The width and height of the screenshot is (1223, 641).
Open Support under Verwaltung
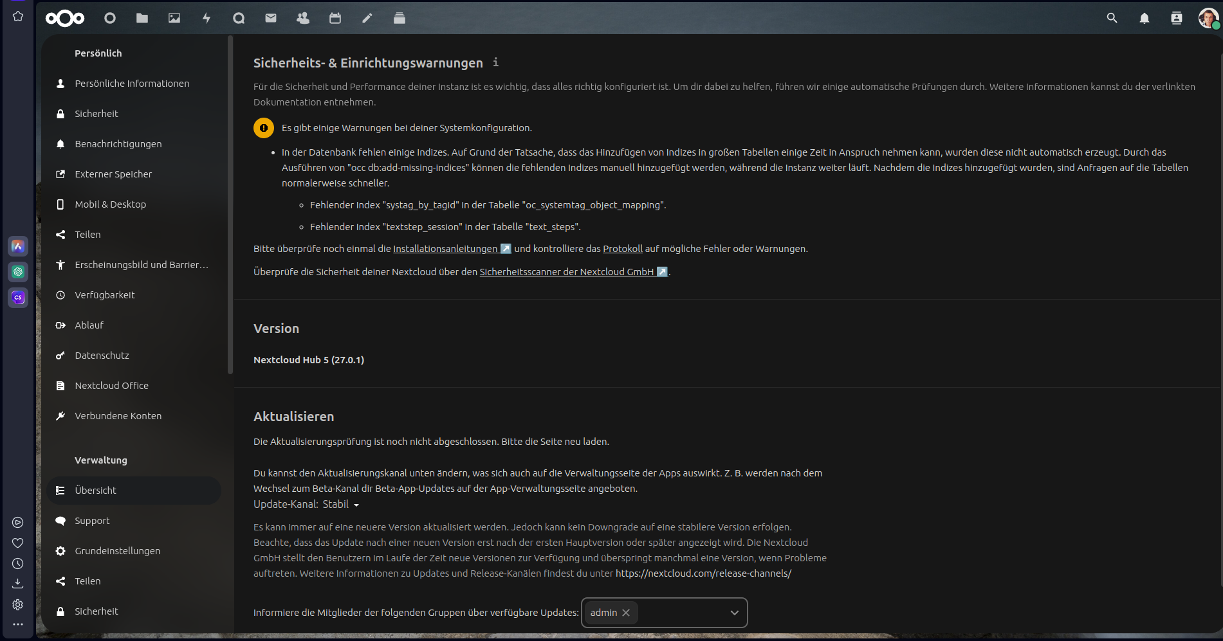(x=134, y=521)
